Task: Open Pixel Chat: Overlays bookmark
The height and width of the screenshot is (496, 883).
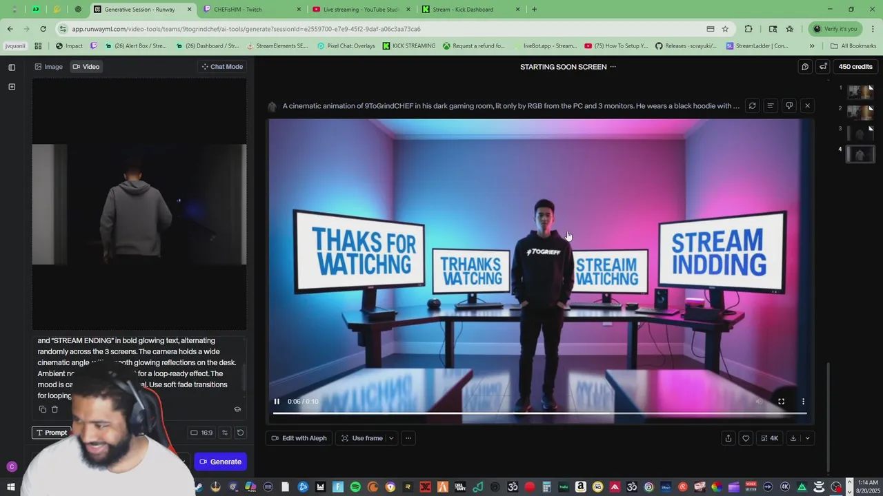Action: pyautogui.click(x=346, y=46)
